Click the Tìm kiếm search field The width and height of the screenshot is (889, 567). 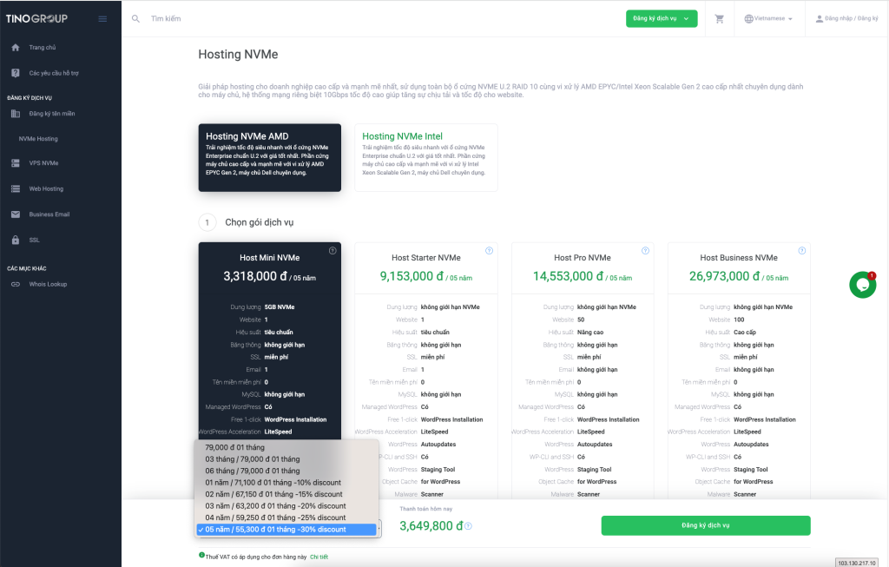[x=166, y=19]
